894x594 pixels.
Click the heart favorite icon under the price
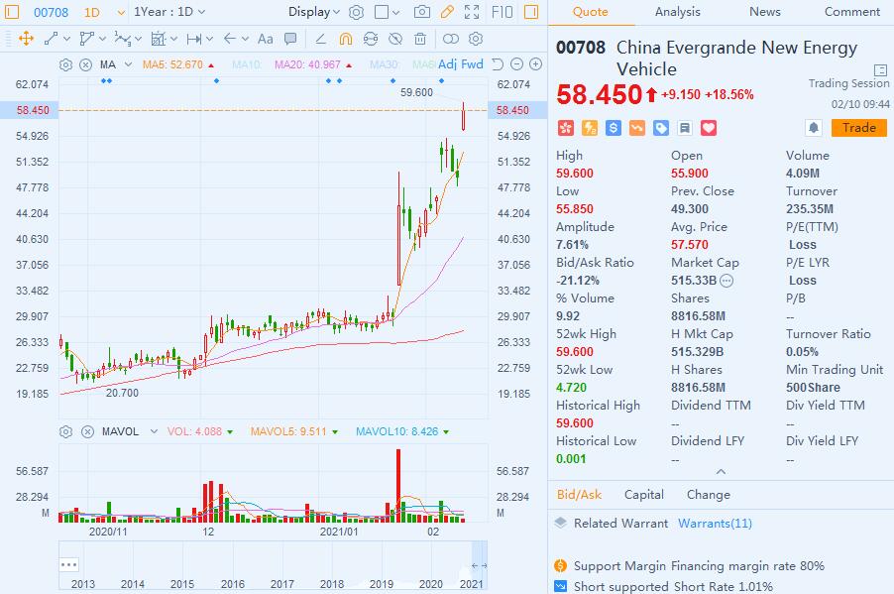708,127
